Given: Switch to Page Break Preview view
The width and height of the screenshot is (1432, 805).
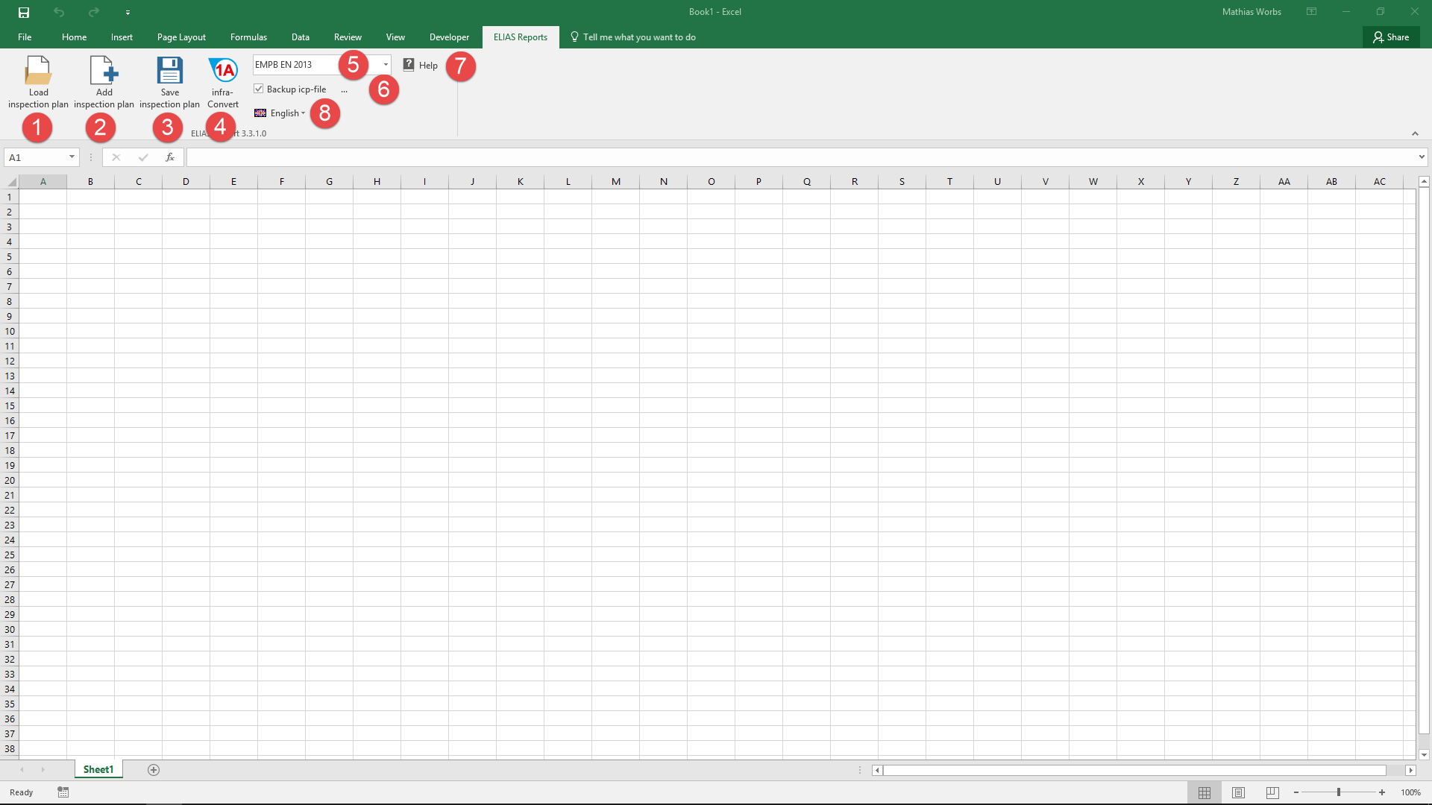Looking at the screenshot, I should point(1272,792).
